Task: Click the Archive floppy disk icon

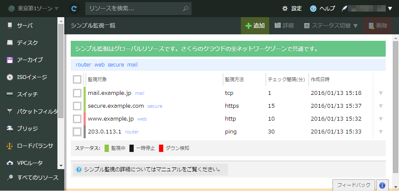Action: 10,60
